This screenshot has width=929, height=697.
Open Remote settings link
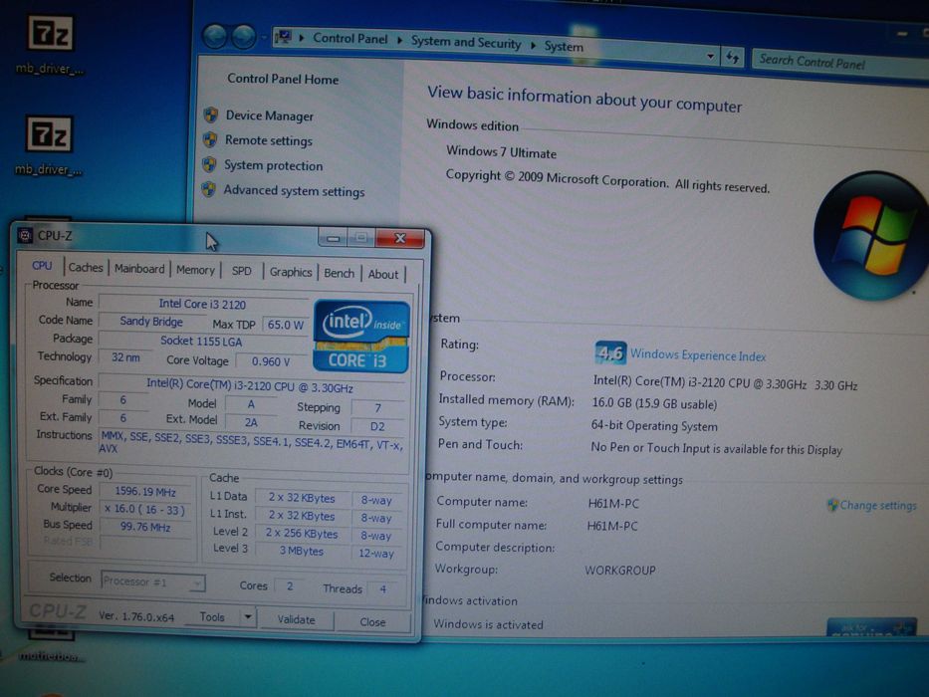269,141
